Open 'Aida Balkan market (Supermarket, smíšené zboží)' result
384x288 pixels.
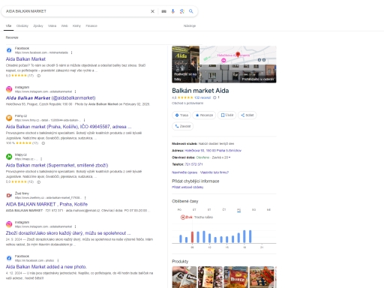click(57, 165)
